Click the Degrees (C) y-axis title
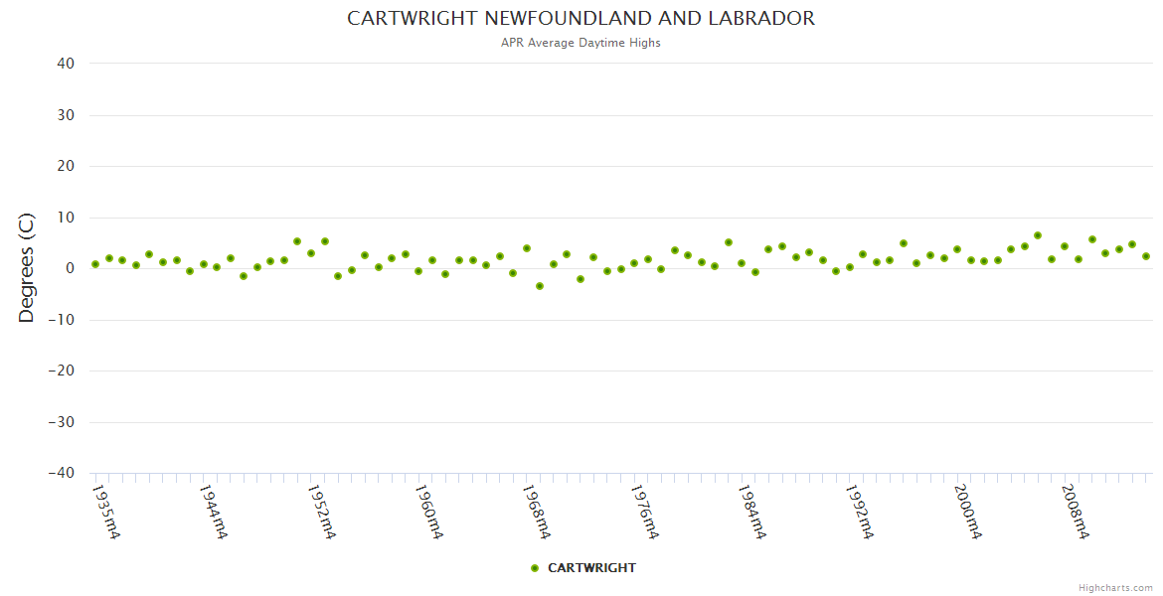This screenshot has height=596, width=1163. click(27, 267)
